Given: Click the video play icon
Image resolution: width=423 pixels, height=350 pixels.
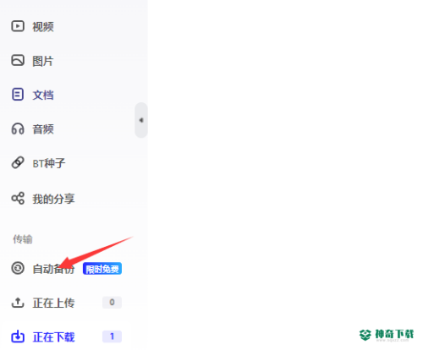Looking at the screenshot, I should [x=18, y=26].
